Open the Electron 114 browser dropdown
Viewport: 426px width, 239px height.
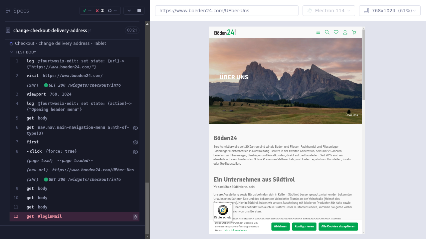point(329,11)
